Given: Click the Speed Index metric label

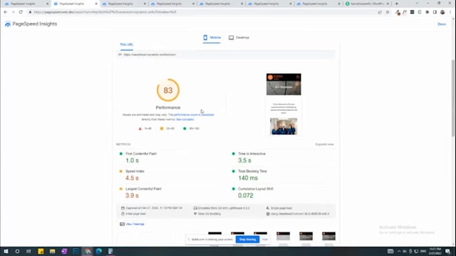Looking at the screenshot, I should coord(135,171).
